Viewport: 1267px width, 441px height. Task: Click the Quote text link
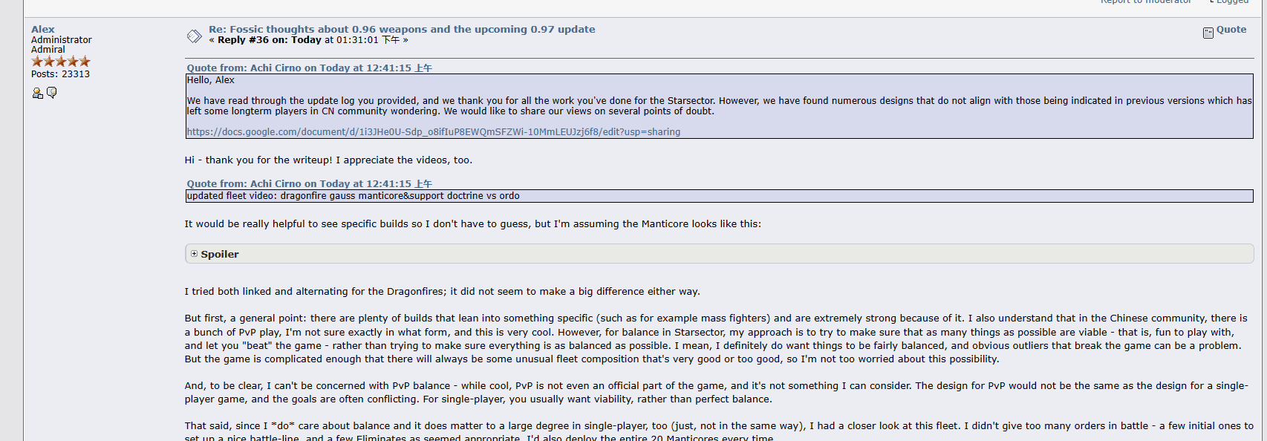coord(1231,30)
